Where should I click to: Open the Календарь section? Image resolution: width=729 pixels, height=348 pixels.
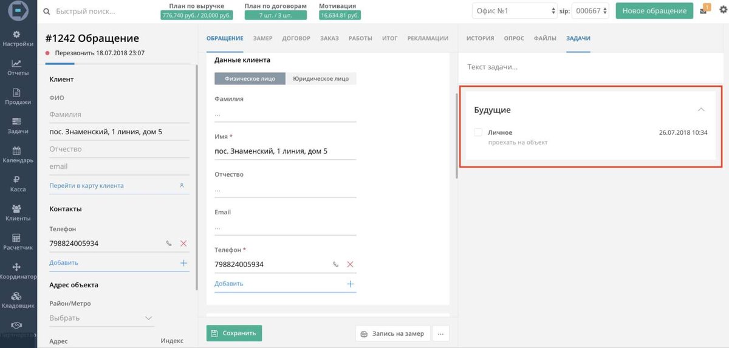pos(18,155)
